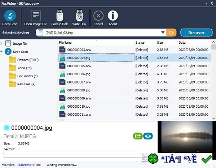
Task: Open the About info dialog
Action: pyautogui.click(x=113, y=18)
